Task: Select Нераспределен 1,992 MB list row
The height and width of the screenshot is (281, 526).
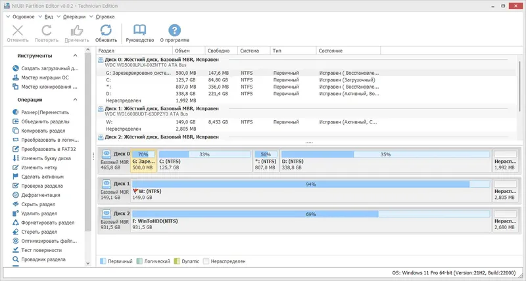Action: point(306,100)
